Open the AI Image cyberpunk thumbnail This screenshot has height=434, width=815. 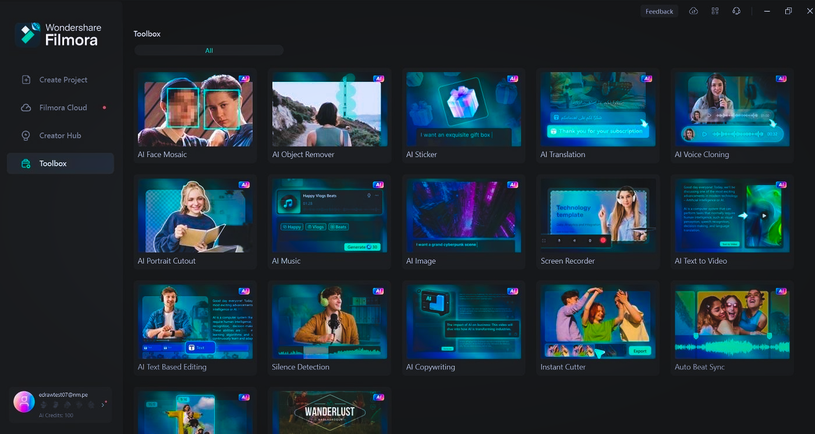463,216
